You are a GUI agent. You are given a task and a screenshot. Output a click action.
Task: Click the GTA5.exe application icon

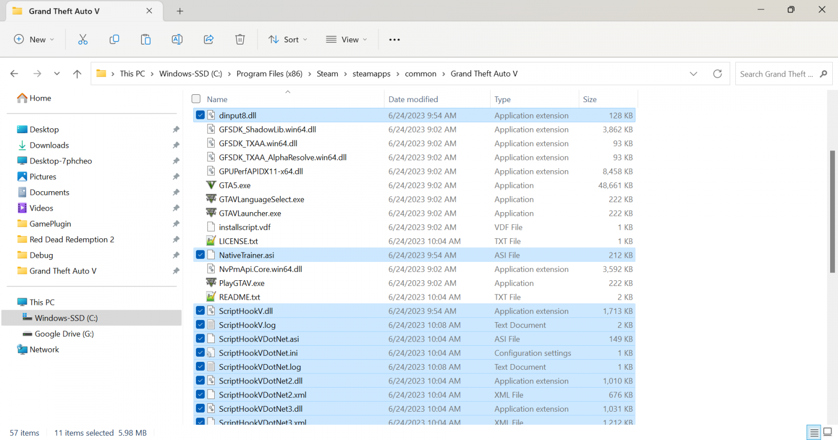[x=211, y=185]
